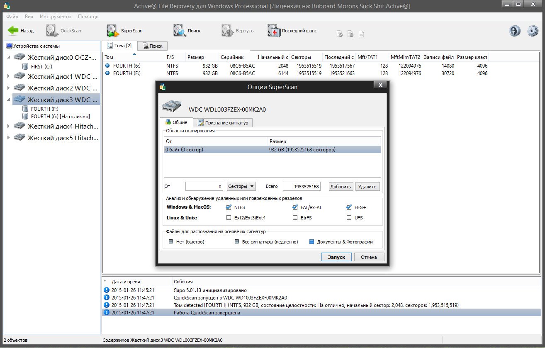This screenshot has height=348, width=545.
Task: Click the third small document toolbar icon
Action: (361, 34)
